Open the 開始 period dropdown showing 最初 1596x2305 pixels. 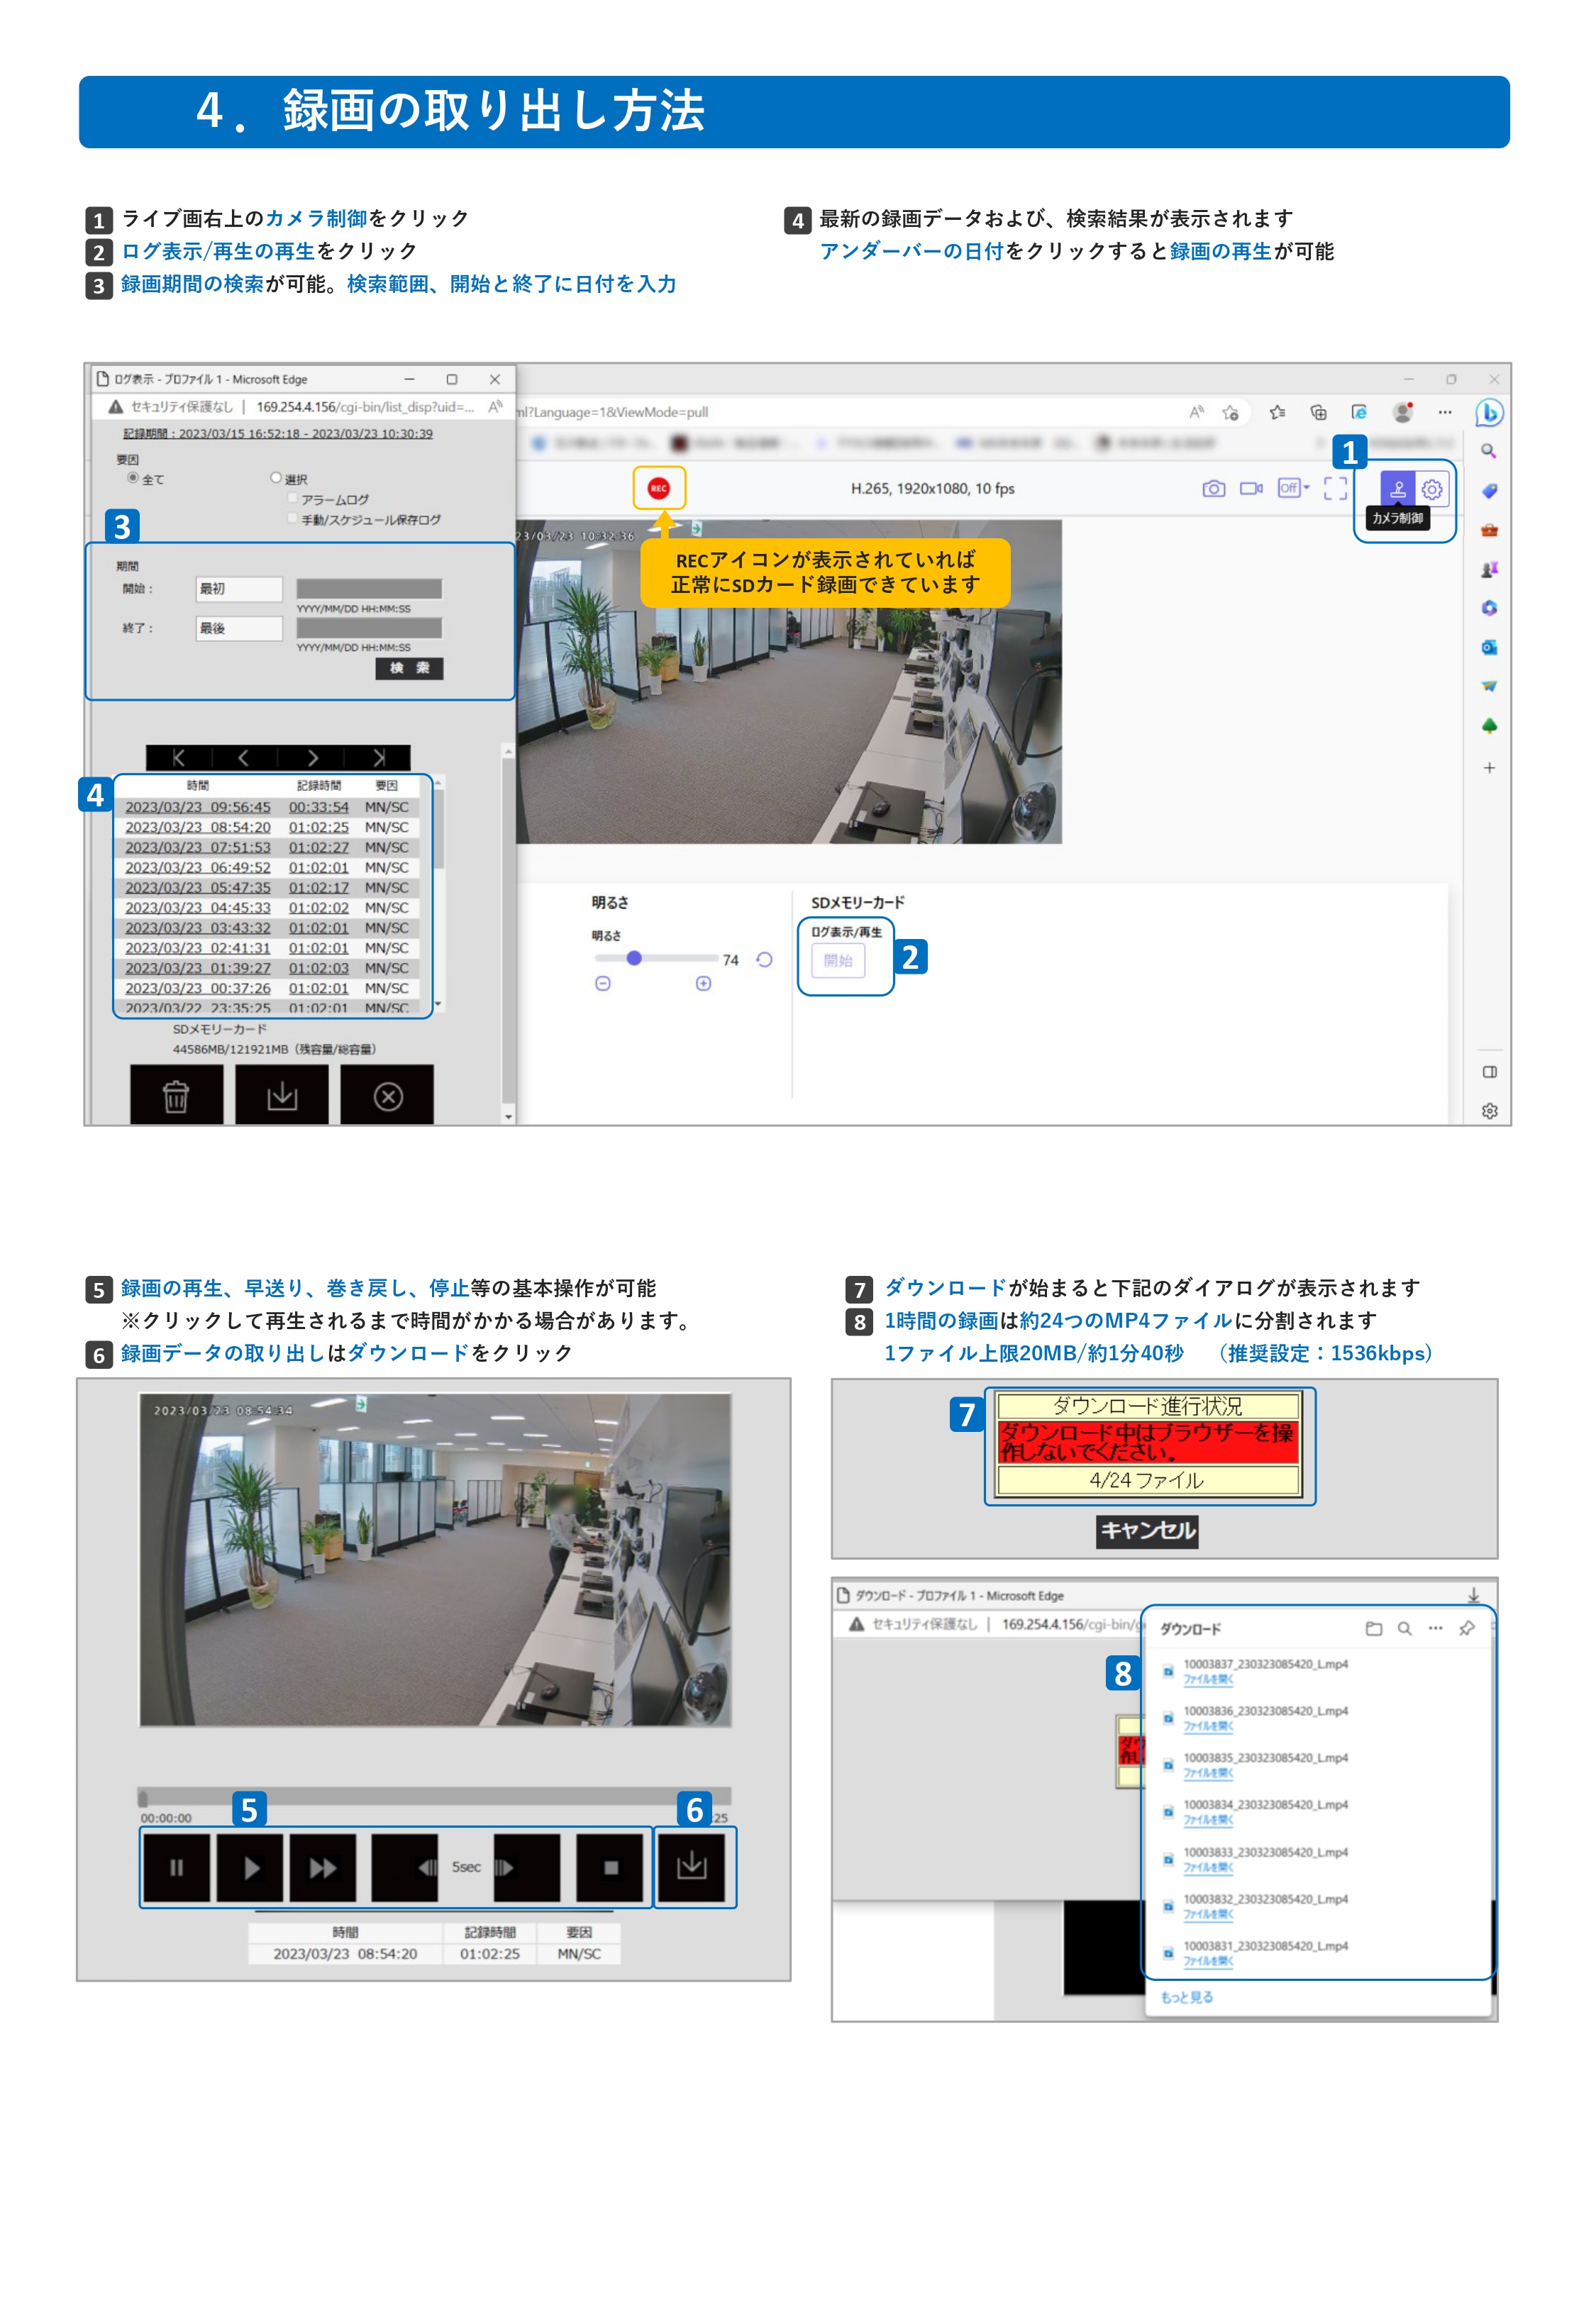[238, 589]
